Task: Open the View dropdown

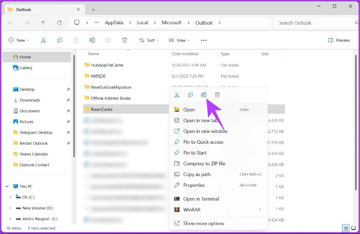Action: [179, 40]
